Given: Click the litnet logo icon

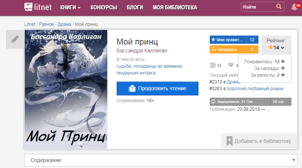Looking at the screenshot, I should (28, 7).
